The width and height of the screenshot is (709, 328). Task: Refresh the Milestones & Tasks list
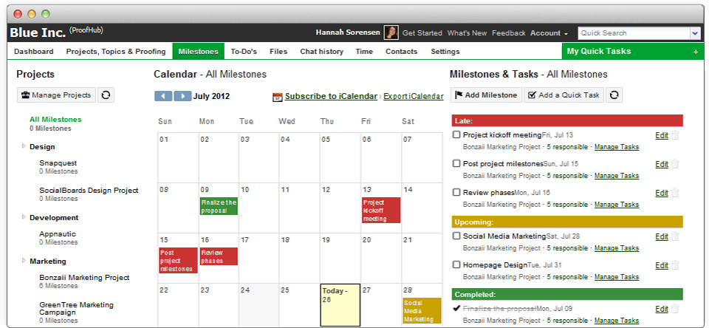[614, 95]
